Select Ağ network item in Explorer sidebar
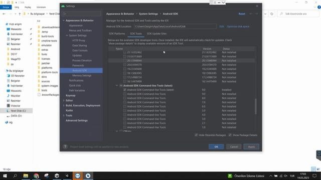 pyautogui.click(x=11, y=122)
